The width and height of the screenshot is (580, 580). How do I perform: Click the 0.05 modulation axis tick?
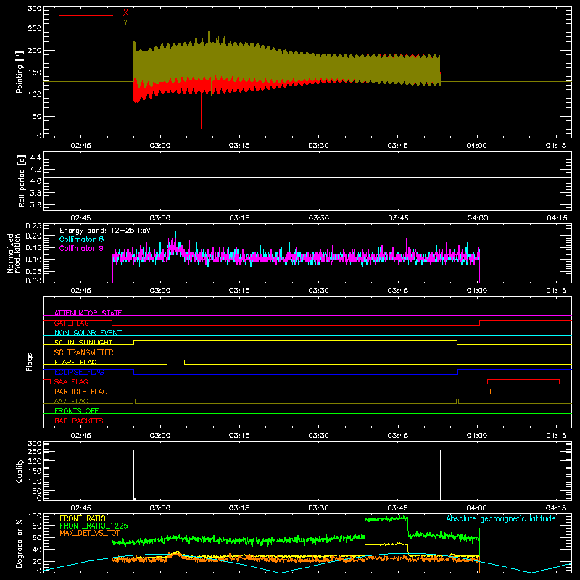(x=33, y=271)
